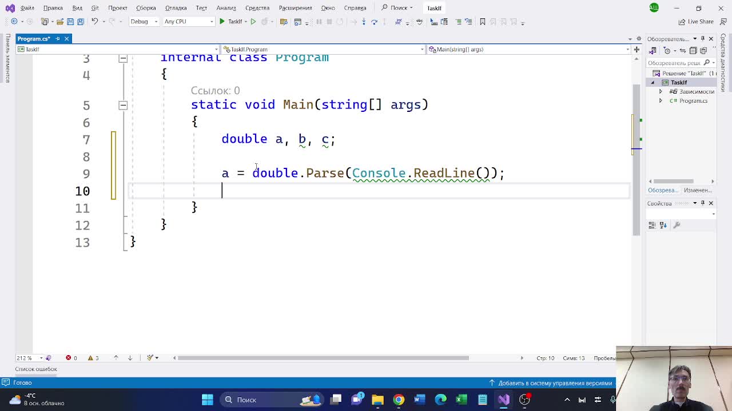This screenshot has height=411, width=732.
Task: Click Property Pages wrench icon
Action: pos(677,225)
